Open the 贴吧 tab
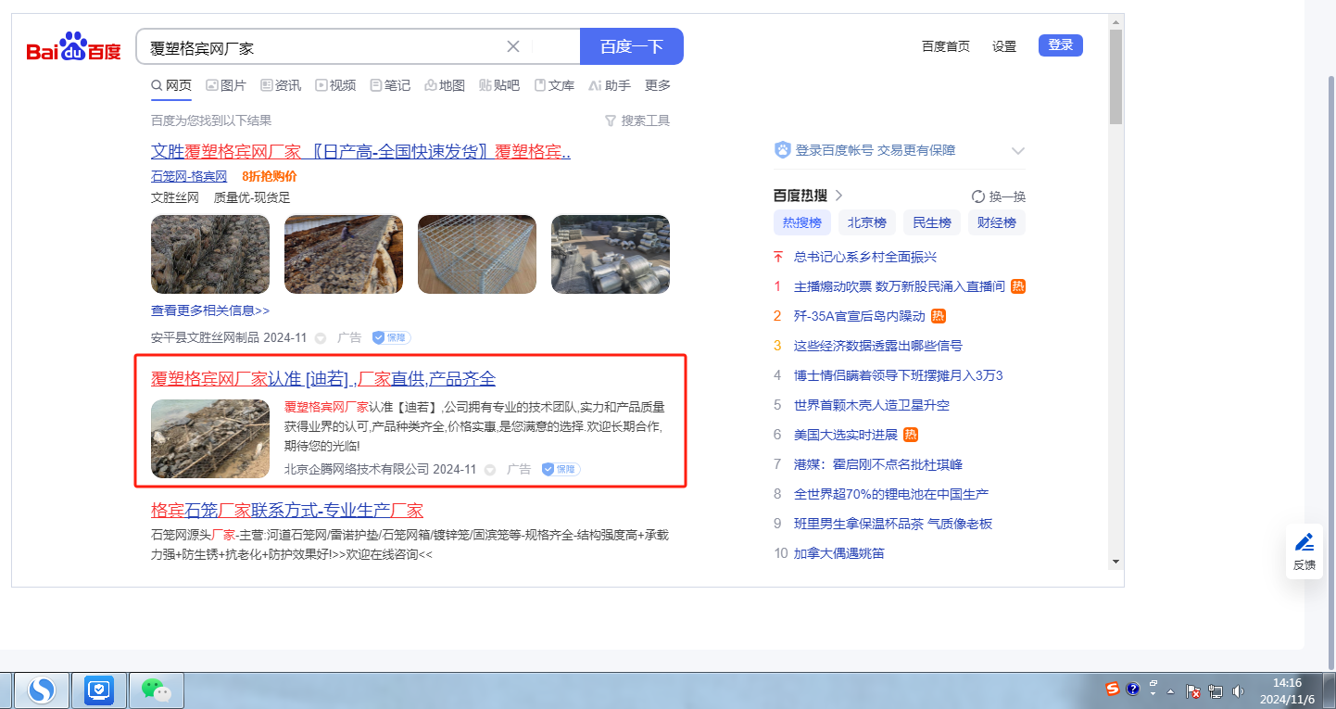Viewport: 1336px width, 709px height. 499,85
